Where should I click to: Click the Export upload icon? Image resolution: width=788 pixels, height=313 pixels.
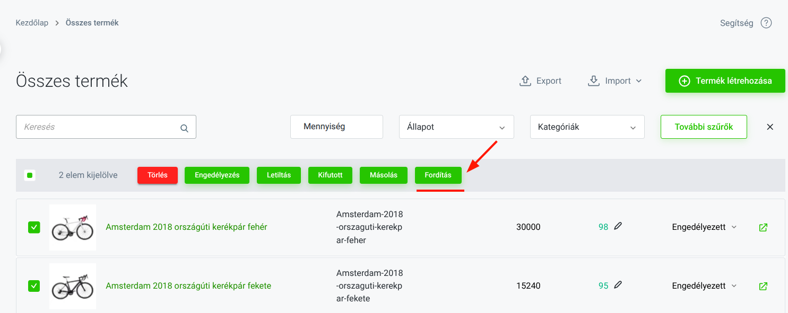(525, 81)
